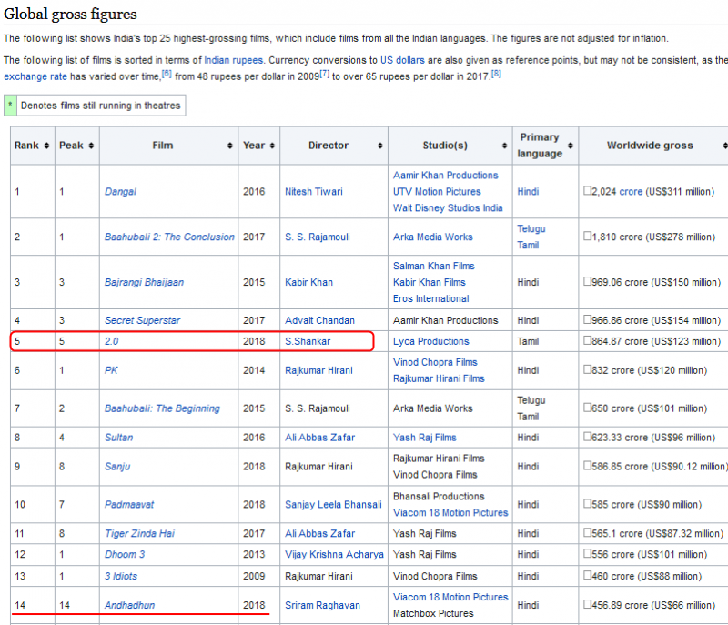Click the sort arrows in the Film header
The width and height of the screenshot is (728, 625).
230,146
